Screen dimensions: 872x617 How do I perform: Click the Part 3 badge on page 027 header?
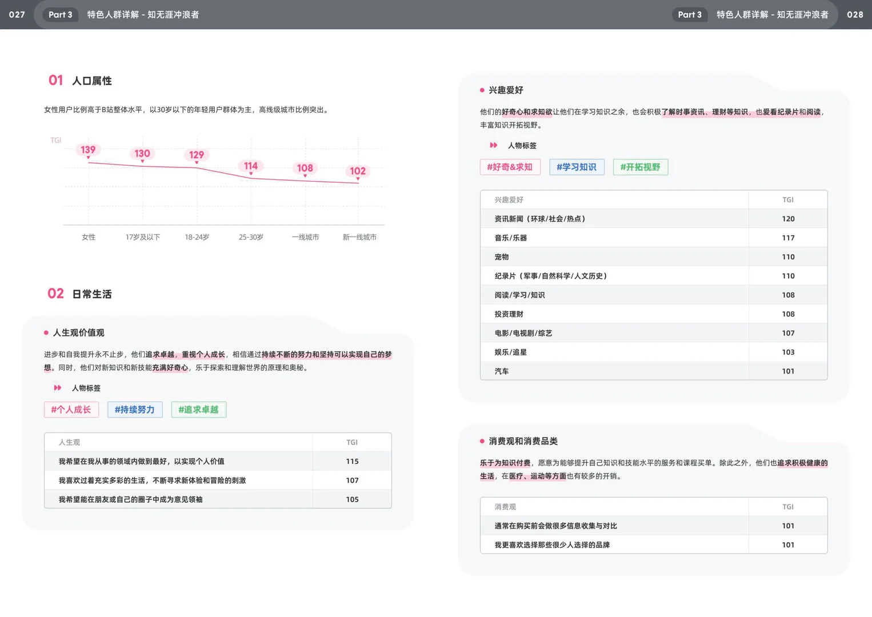point(61,15)
